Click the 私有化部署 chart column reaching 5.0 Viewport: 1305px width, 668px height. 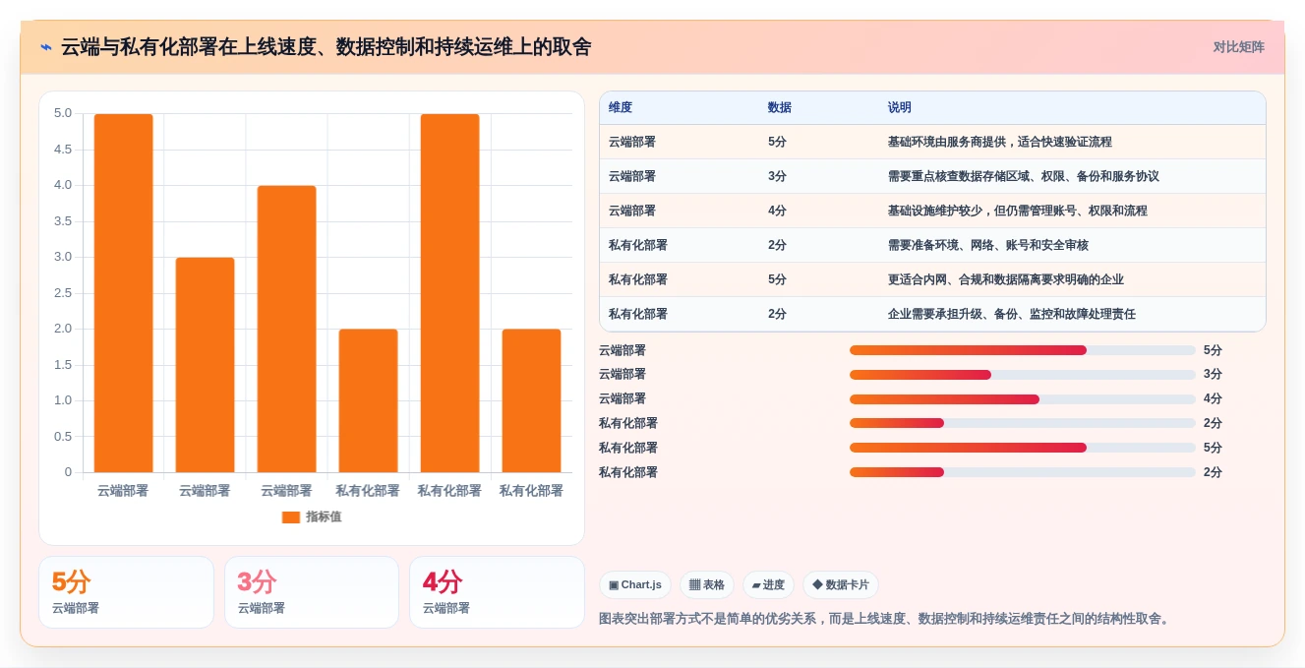pos(449,293)
